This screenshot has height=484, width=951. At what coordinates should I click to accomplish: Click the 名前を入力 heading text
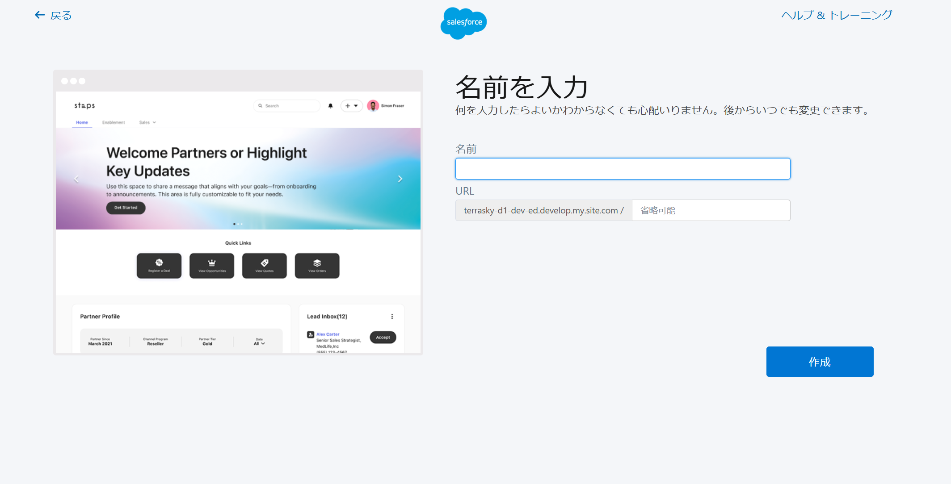click(522, 87)
